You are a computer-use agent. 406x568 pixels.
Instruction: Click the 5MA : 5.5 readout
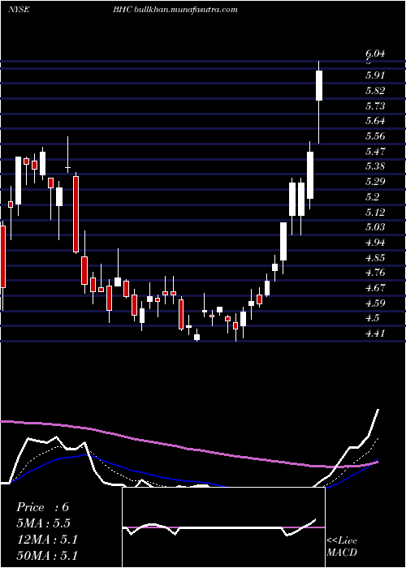click(x=44, y=523)
